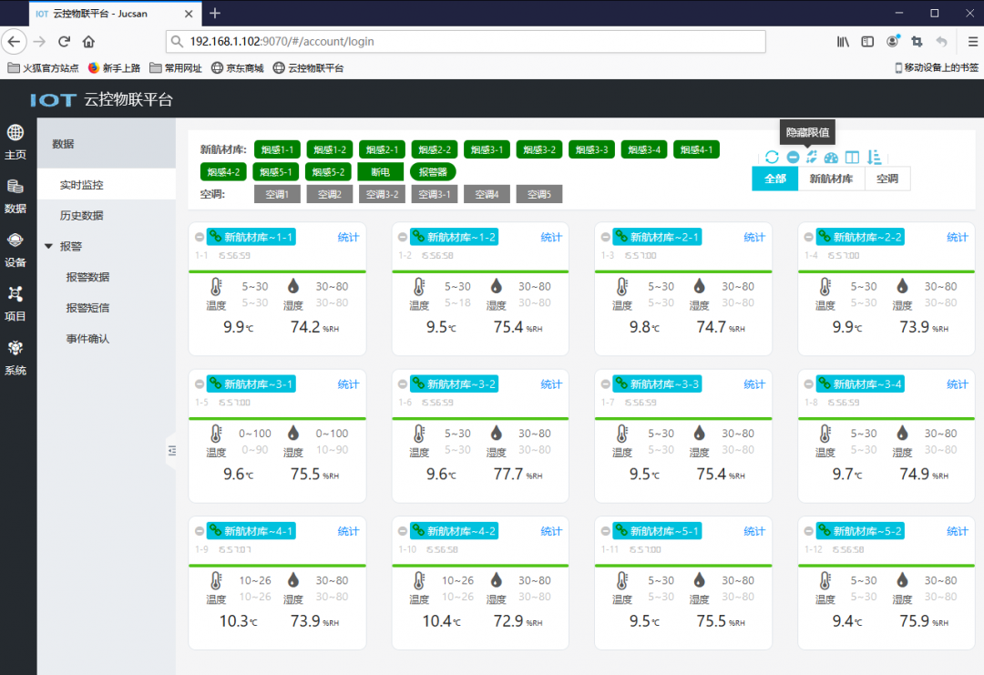Toggle the gray 空调5 chip
The image size is (984, 675).
[x=539, y=194]
